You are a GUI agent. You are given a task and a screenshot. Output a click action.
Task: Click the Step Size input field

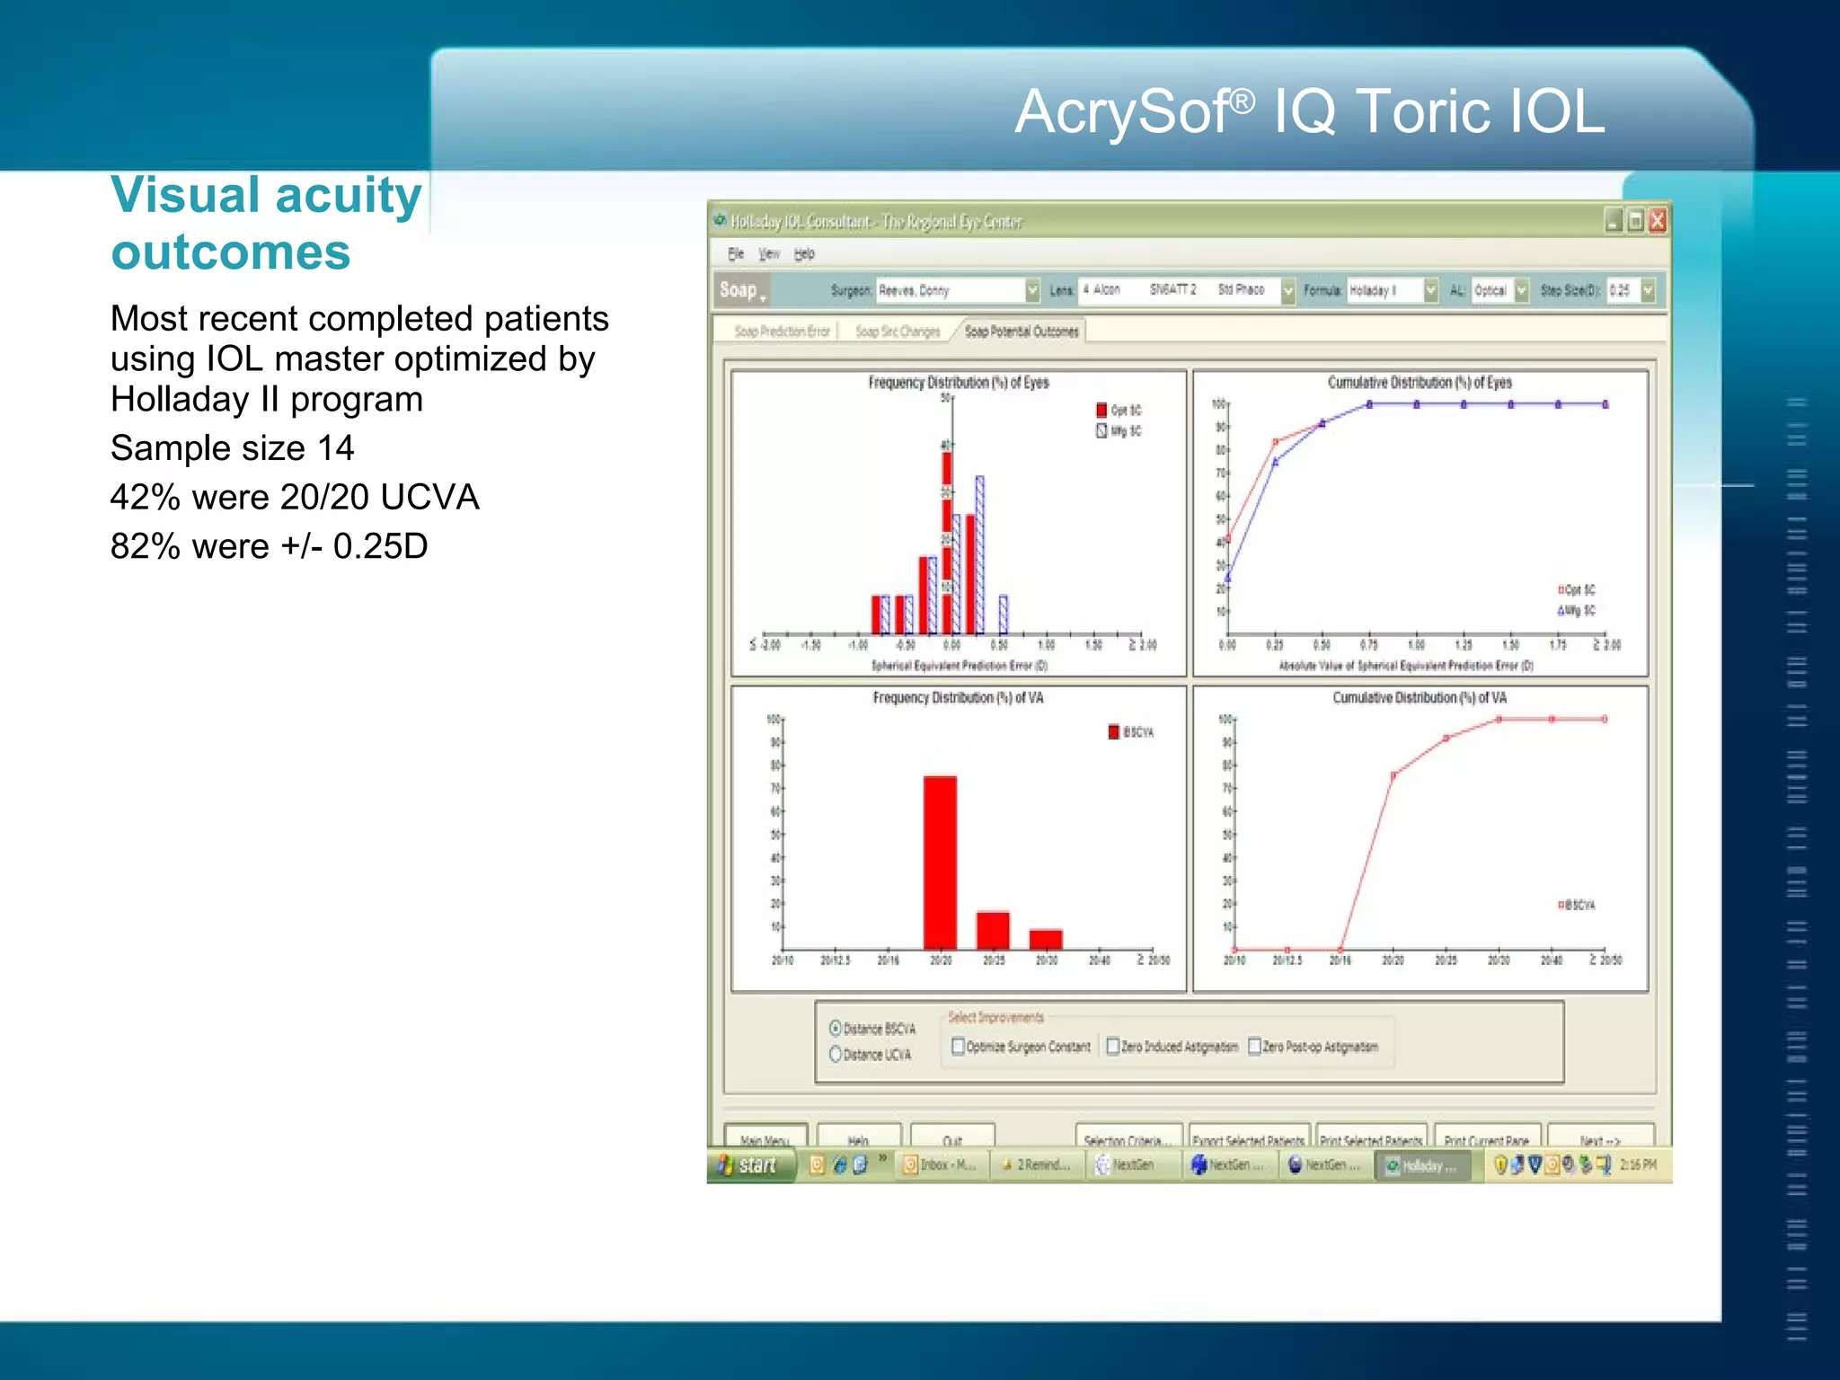[1623, 290]
